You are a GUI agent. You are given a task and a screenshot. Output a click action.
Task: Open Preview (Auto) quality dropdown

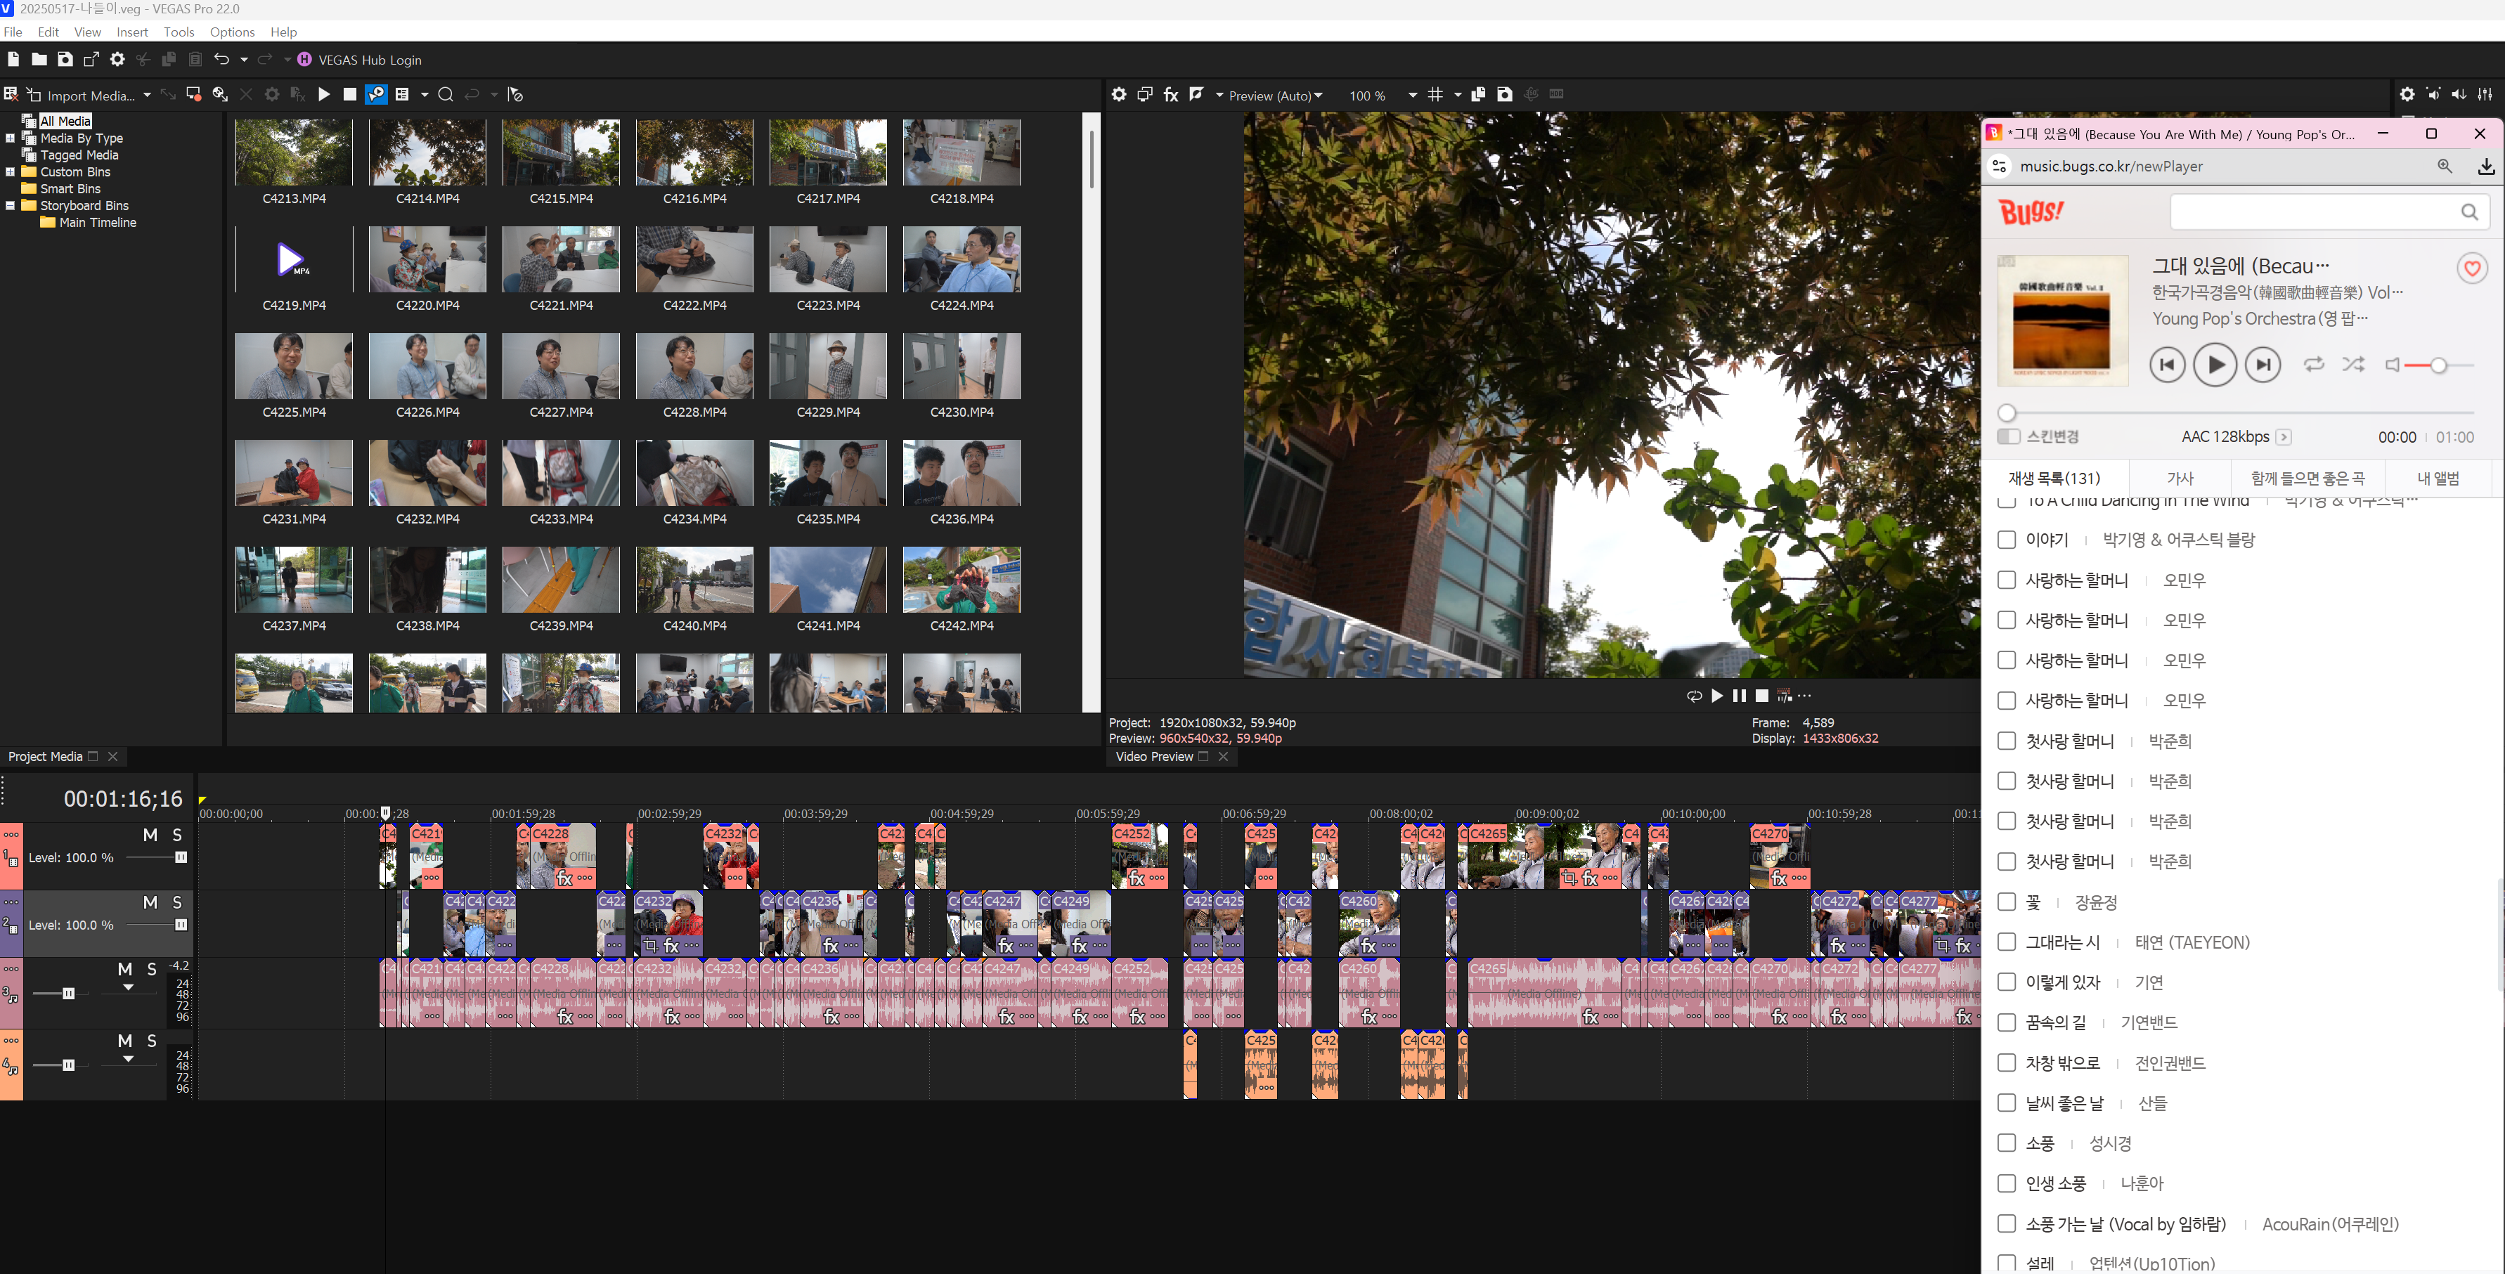1275,96
